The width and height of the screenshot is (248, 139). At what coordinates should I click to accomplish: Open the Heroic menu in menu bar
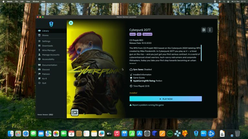10,1
